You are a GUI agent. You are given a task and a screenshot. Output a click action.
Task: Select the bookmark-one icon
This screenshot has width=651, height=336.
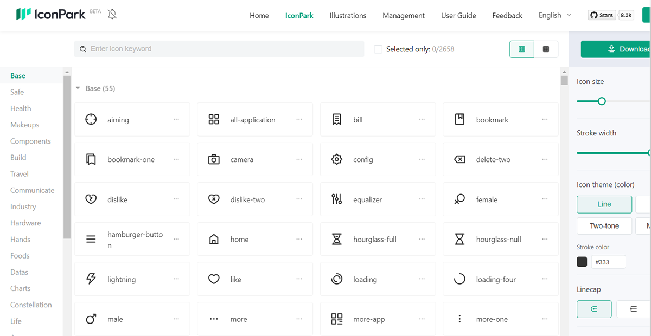(91, 159)
